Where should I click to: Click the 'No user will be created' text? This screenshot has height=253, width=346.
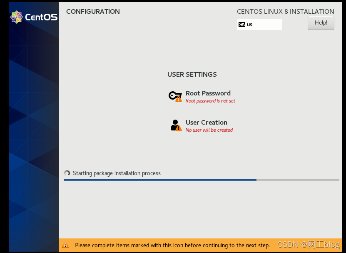click(x=209, y=130)
